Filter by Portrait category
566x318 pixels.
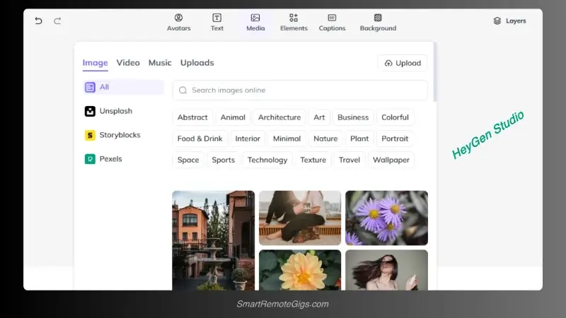(395, 139)
